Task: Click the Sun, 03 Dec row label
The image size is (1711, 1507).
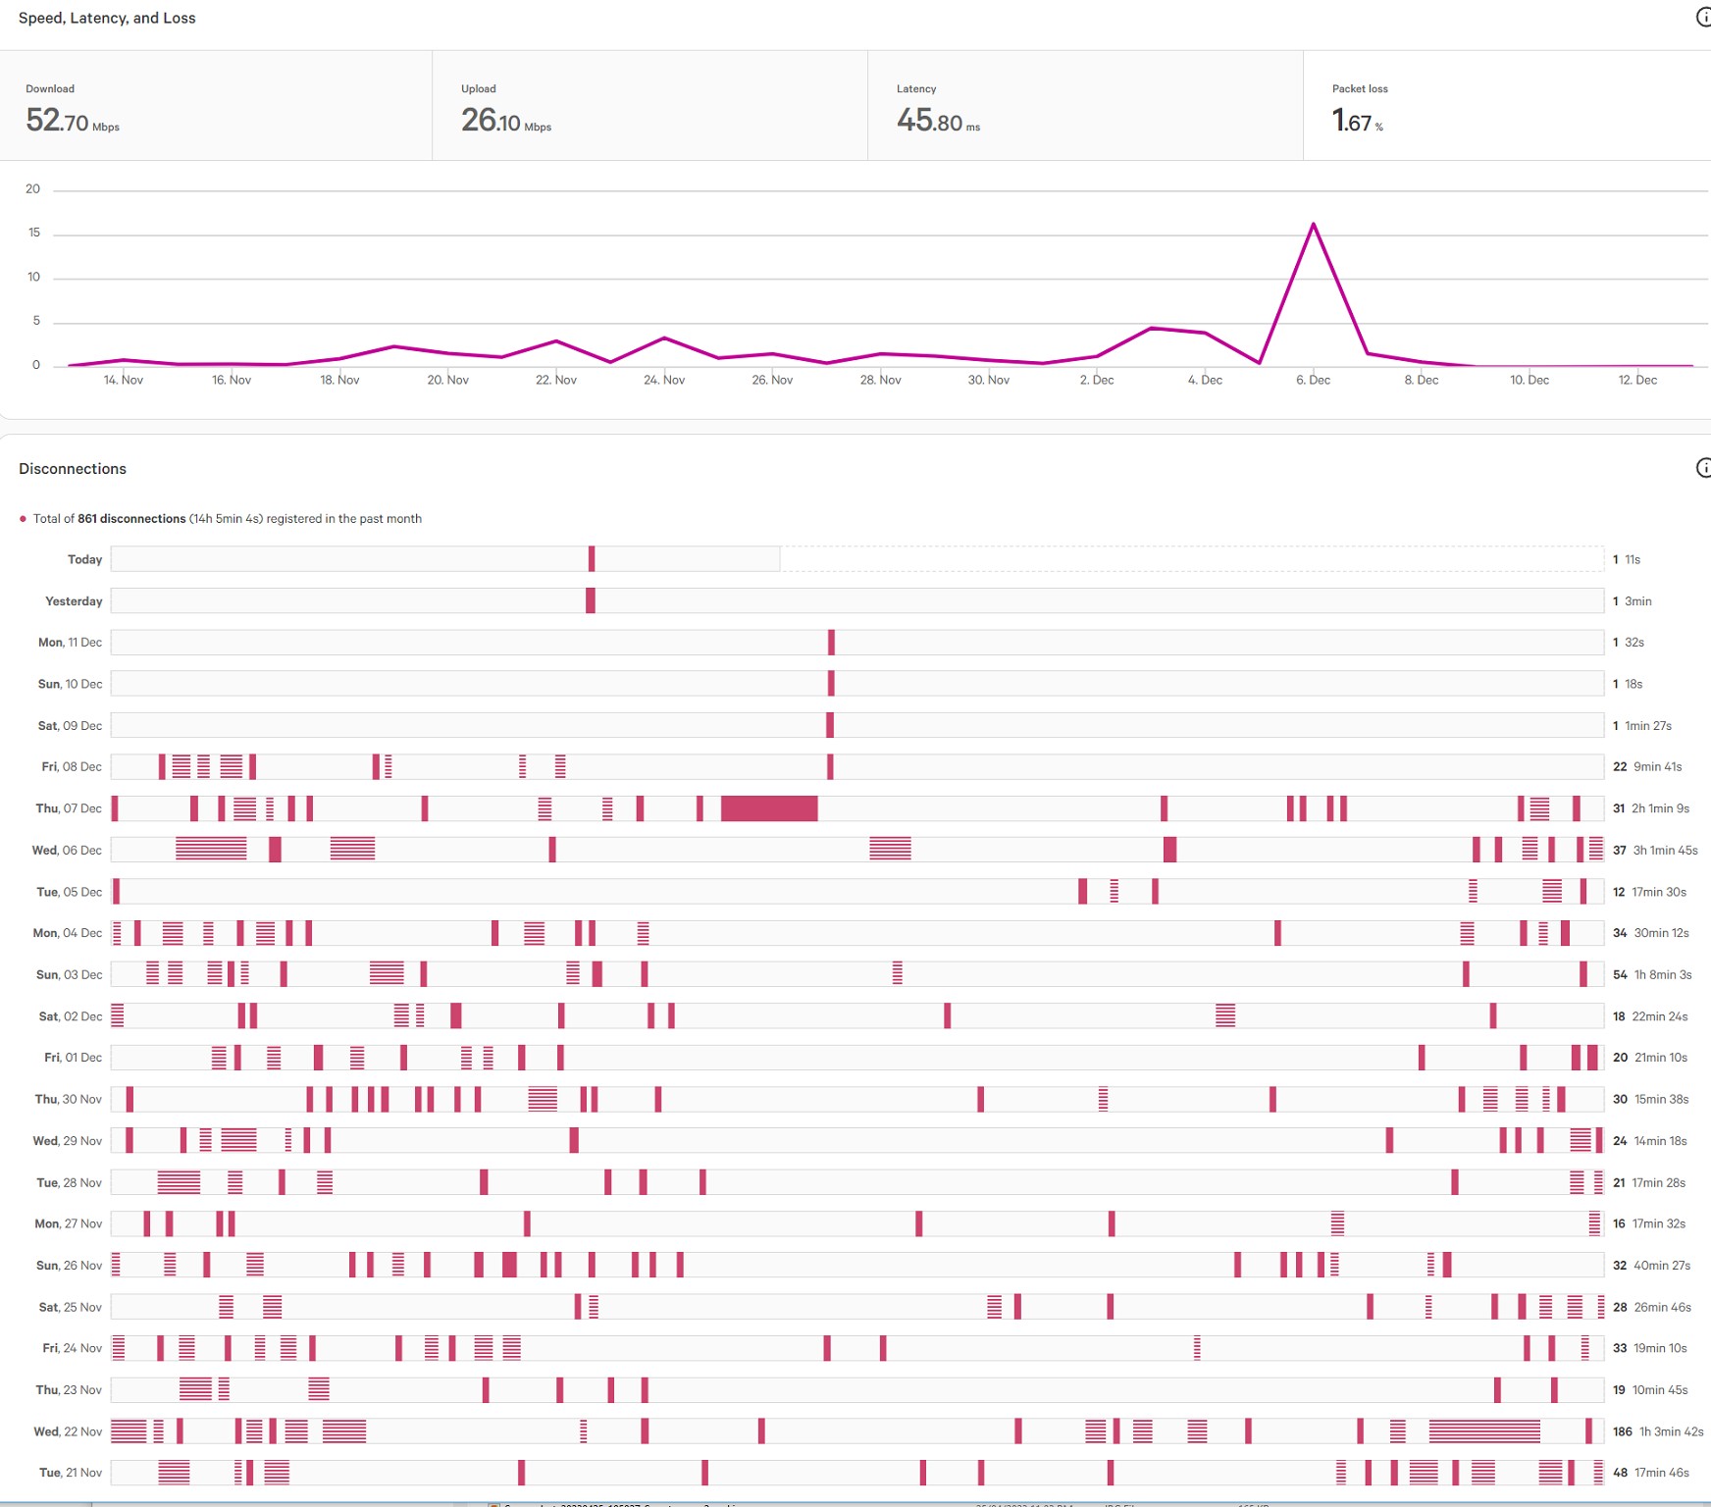Action: [70, 974]
